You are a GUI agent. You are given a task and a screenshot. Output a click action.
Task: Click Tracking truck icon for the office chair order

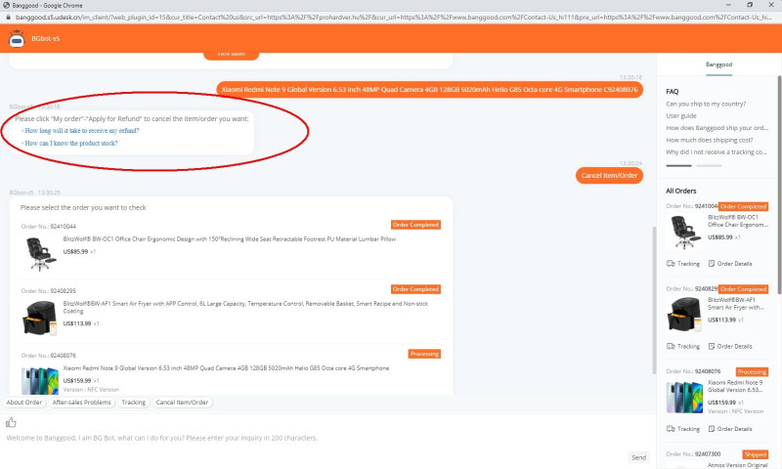click(x=671, y=264)
